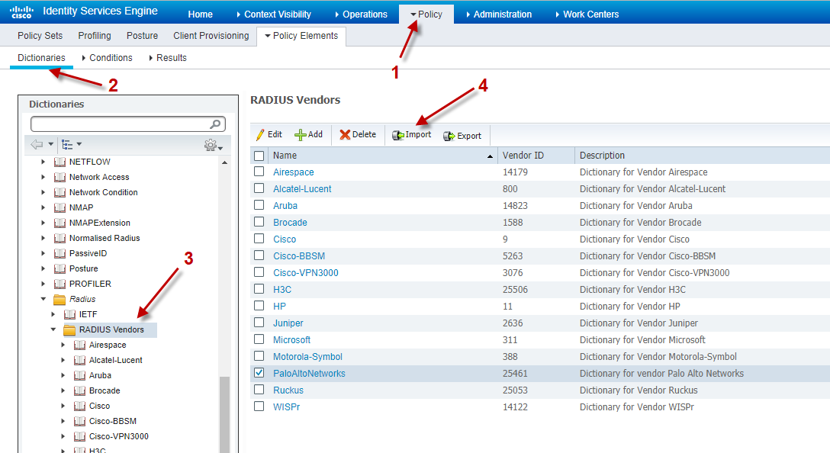Click the Export icon
The height and width of the screenshot is (453, 830).
click(449, 136)
